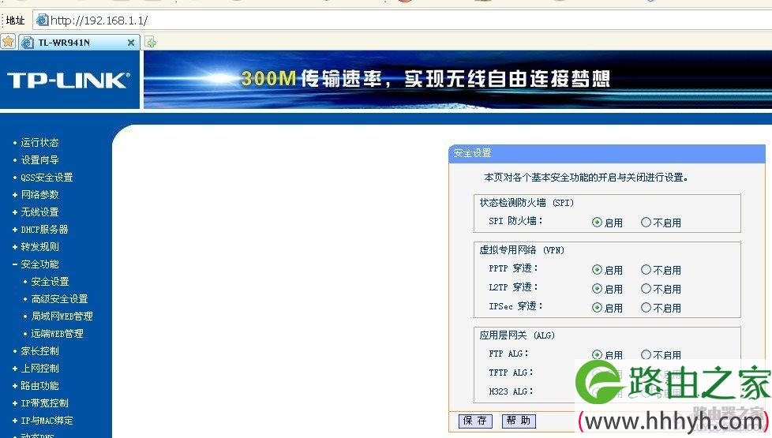The height and width of the screenshot is (438, 772).
Task: Expand the 转发规则 menu
Action: tap(40, 246)
